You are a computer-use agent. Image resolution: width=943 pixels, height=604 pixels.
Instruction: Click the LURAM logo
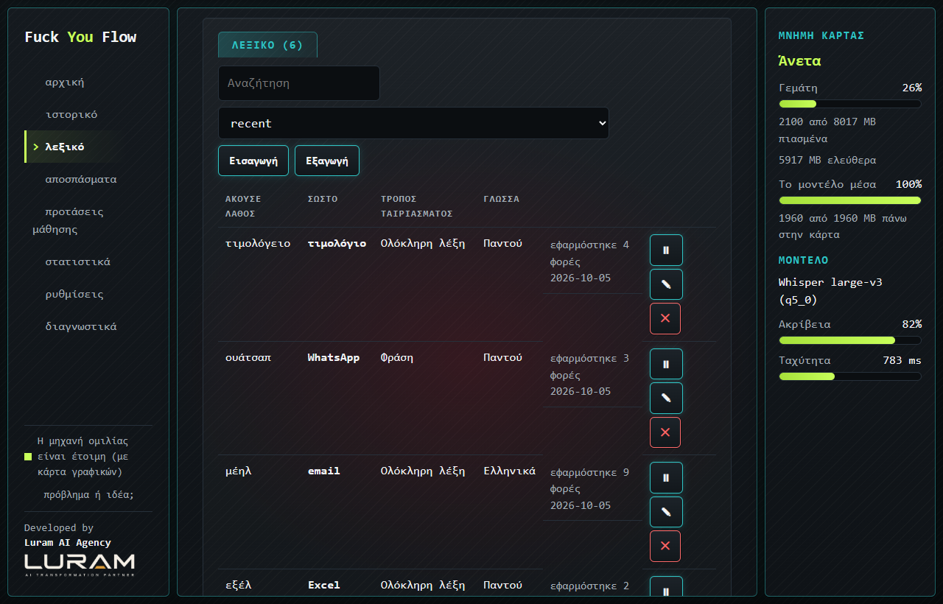[80, 565]
